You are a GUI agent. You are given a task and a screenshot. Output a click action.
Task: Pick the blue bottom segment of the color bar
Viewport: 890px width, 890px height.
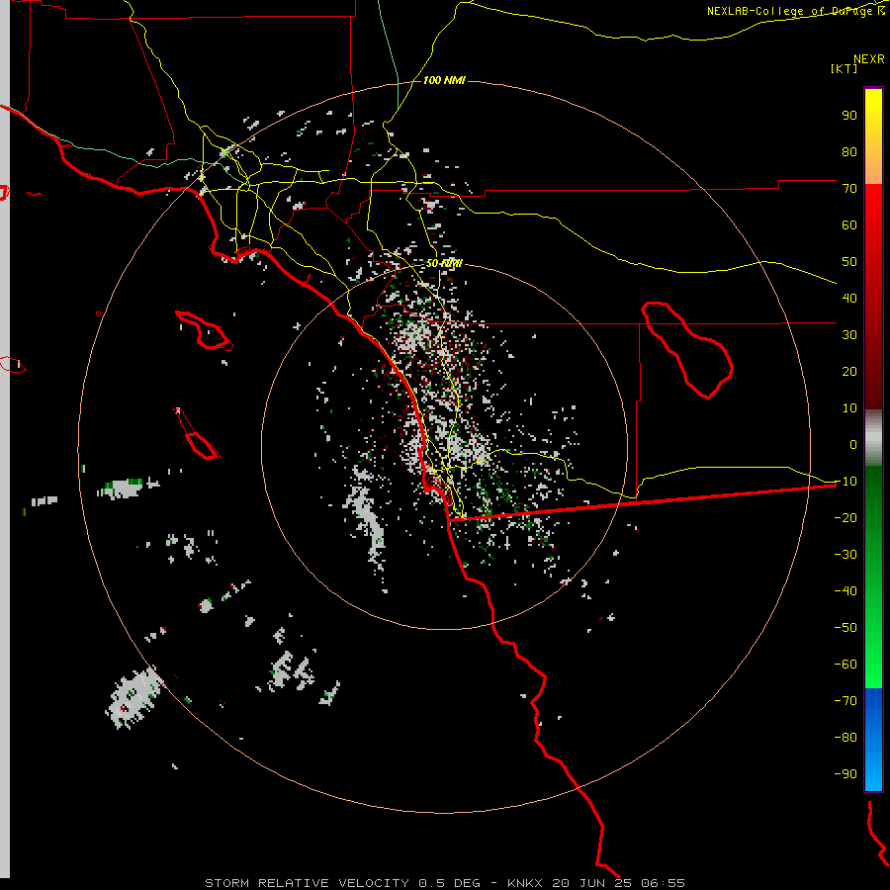point(873,740)
